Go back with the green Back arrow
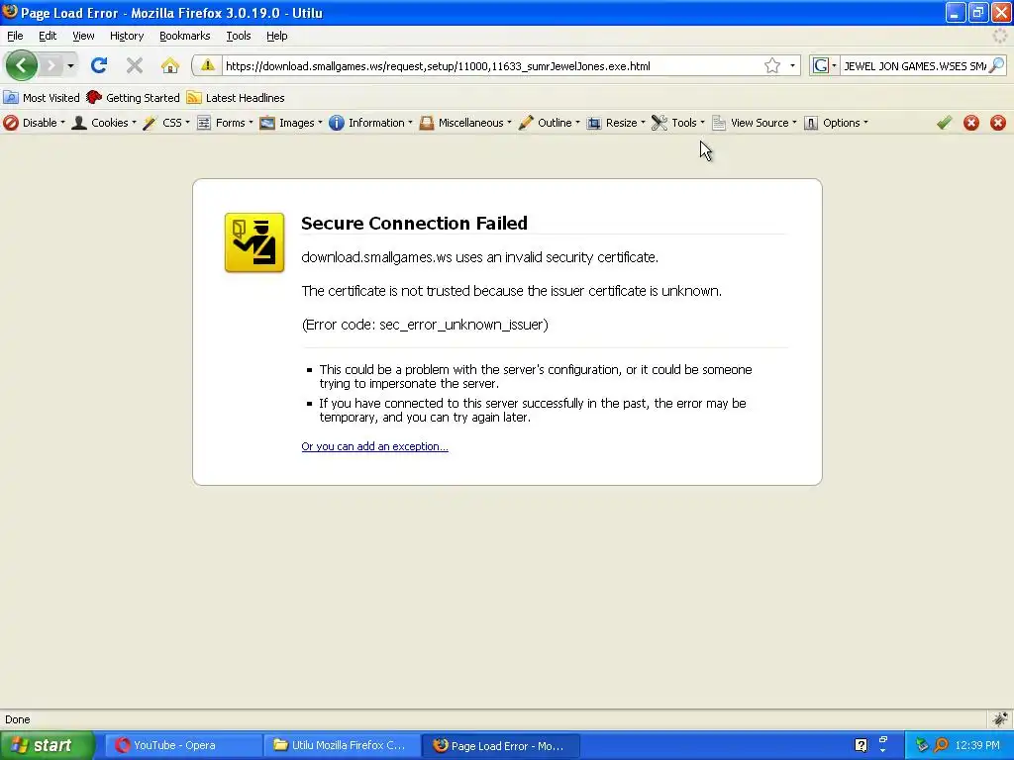Viewport: 1014px width, 760px height. coord(22,65)
